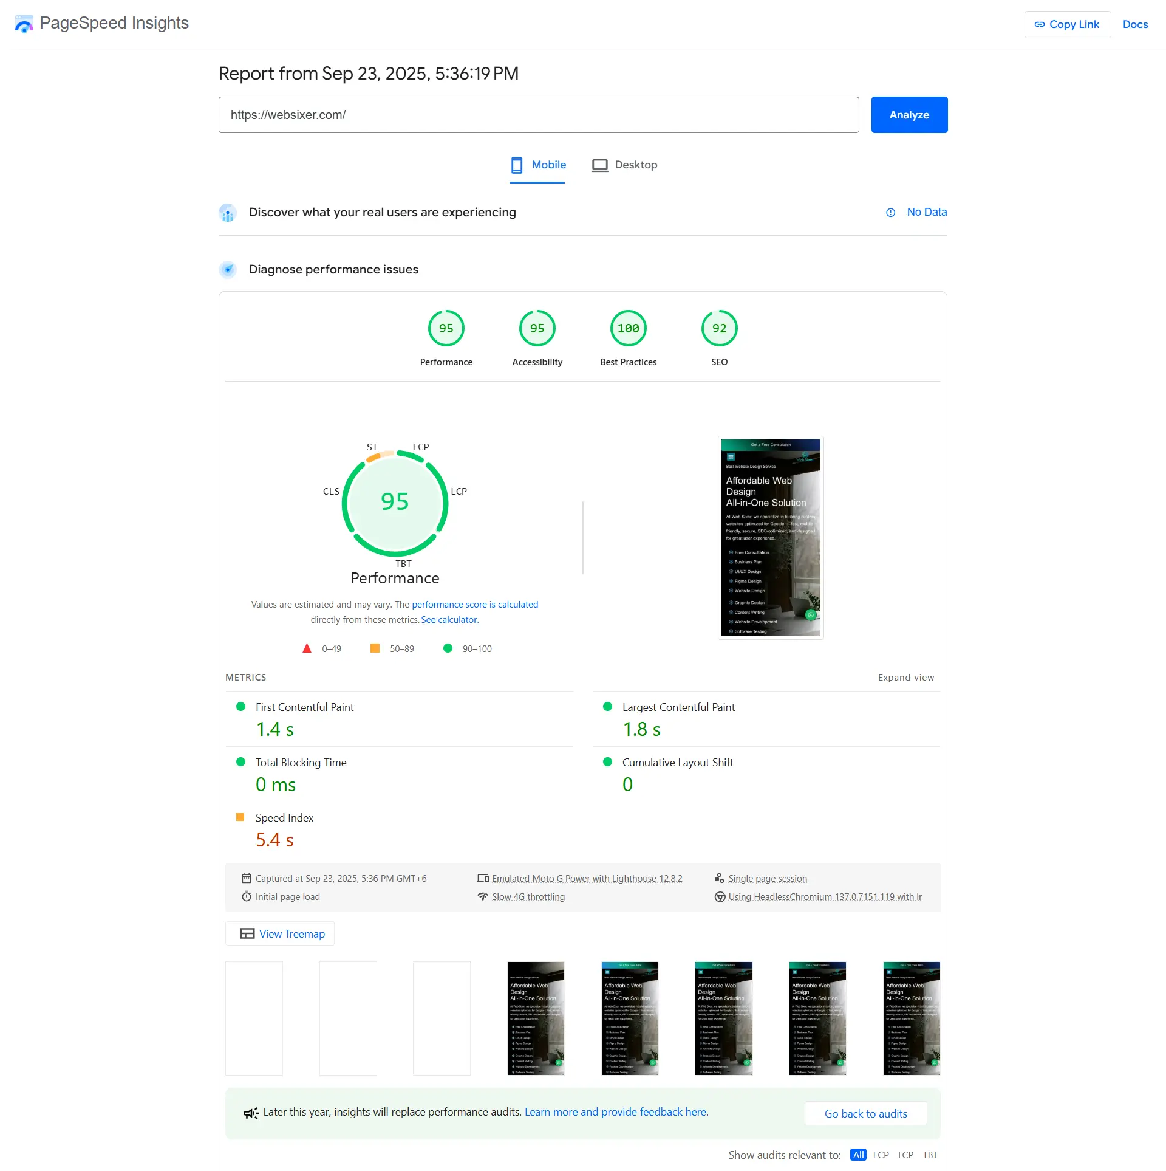Click the info icon next to No Data
This screenshot has width=1166, height=1171.
click(x=890, y=212)
